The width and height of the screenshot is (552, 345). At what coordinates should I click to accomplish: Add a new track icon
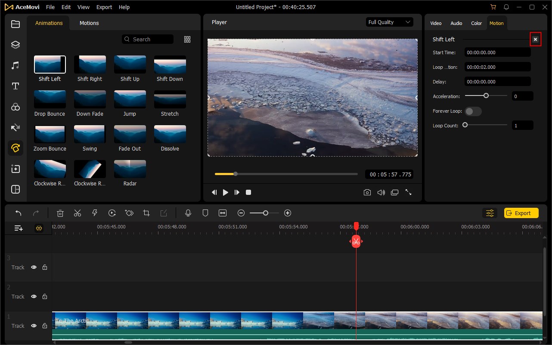(x=19, y=228)
